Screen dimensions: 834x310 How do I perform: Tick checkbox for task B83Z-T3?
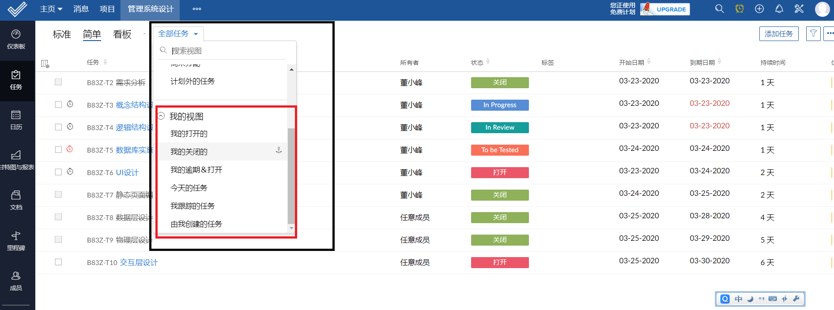pos(58,105)
